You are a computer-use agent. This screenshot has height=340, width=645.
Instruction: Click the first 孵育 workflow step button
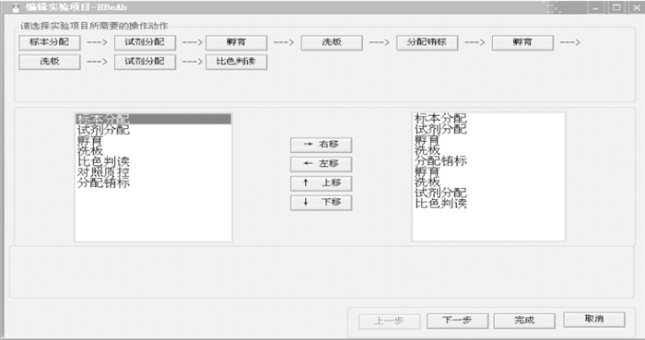tap(236, 42)
